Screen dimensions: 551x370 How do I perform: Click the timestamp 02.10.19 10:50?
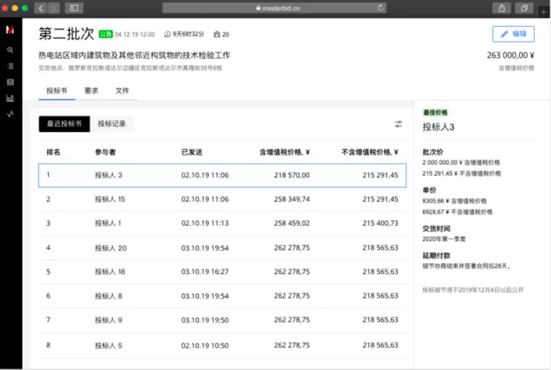(205, 345)
